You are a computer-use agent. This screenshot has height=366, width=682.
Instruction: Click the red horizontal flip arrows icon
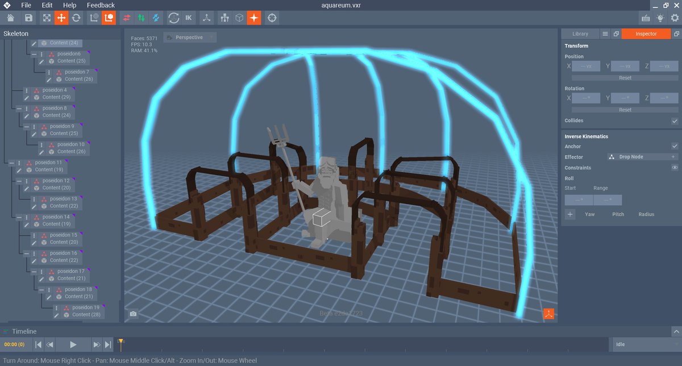click(x=127, y=18)
